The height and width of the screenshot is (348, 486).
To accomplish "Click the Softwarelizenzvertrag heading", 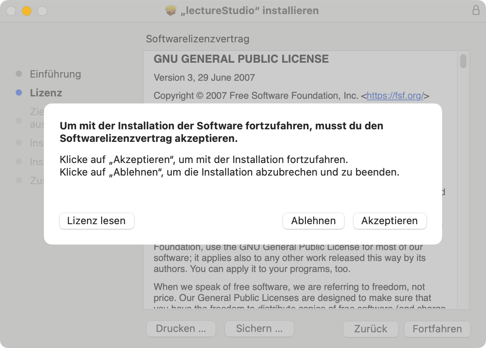I will pos(198,39).
